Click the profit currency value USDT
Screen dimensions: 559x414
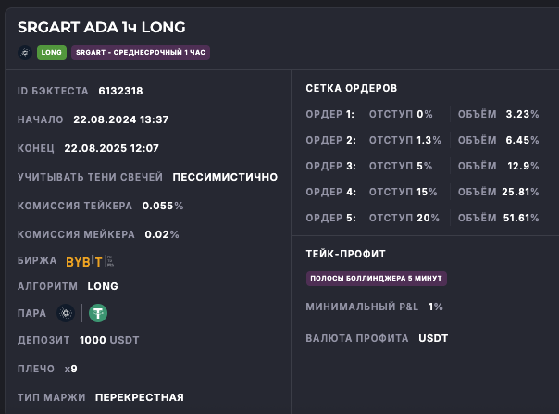click(433, 338)
